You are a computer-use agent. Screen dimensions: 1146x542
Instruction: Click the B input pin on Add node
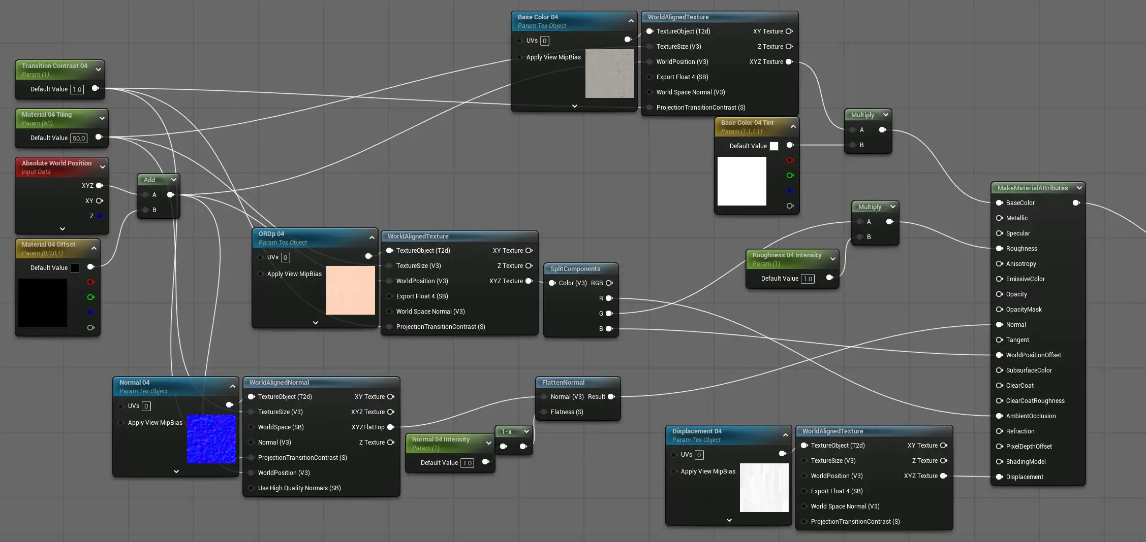pos(146,210)
